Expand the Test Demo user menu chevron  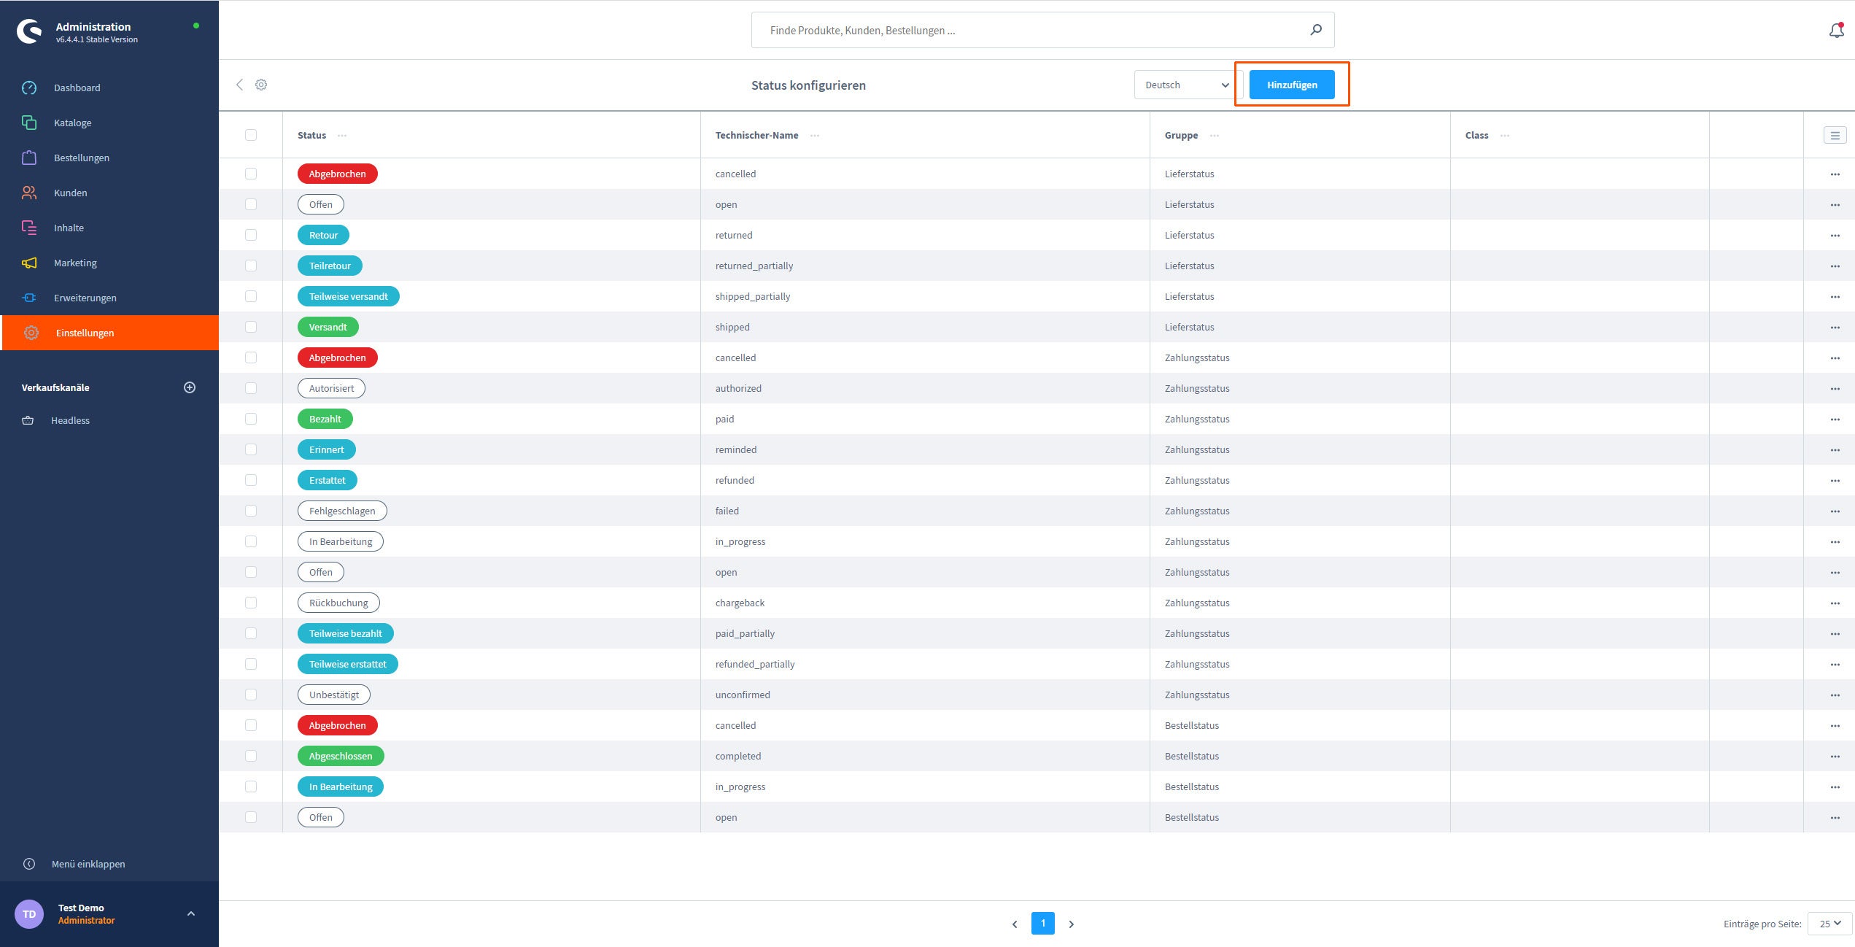(x=191, y=913)
